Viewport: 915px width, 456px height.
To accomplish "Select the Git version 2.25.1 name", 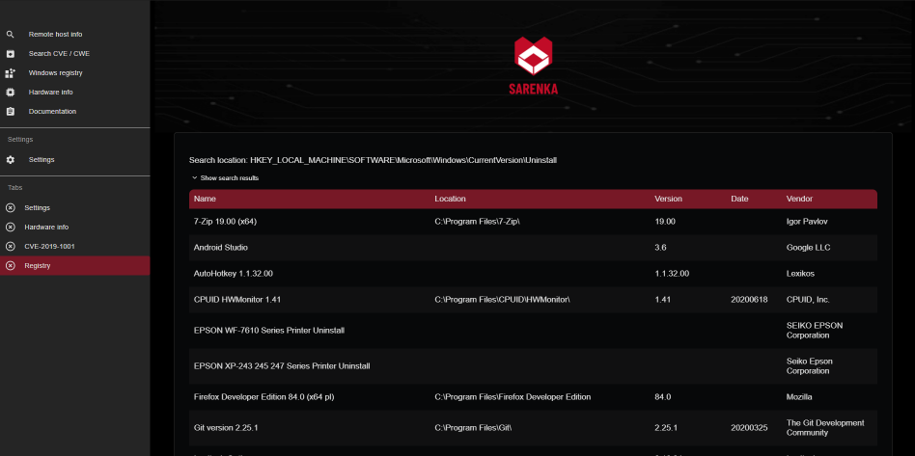I will (226, 427).
